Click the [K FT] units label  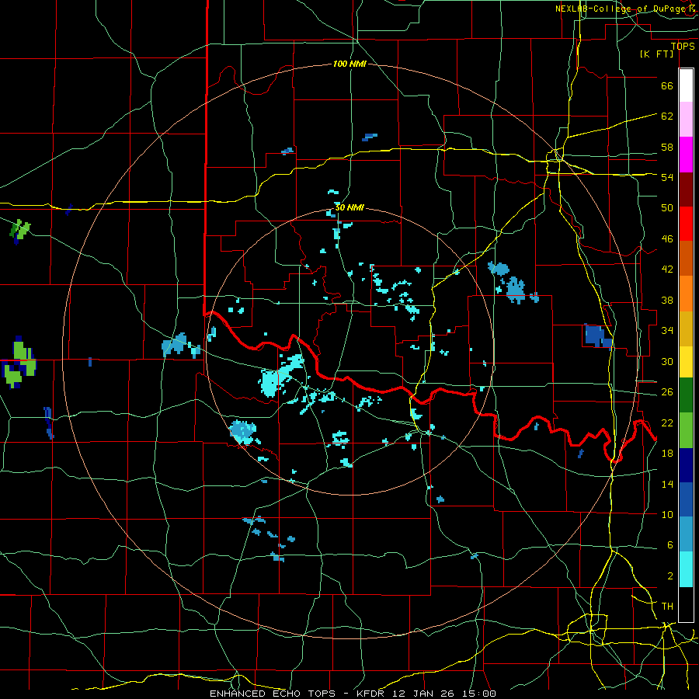[656, 54]
